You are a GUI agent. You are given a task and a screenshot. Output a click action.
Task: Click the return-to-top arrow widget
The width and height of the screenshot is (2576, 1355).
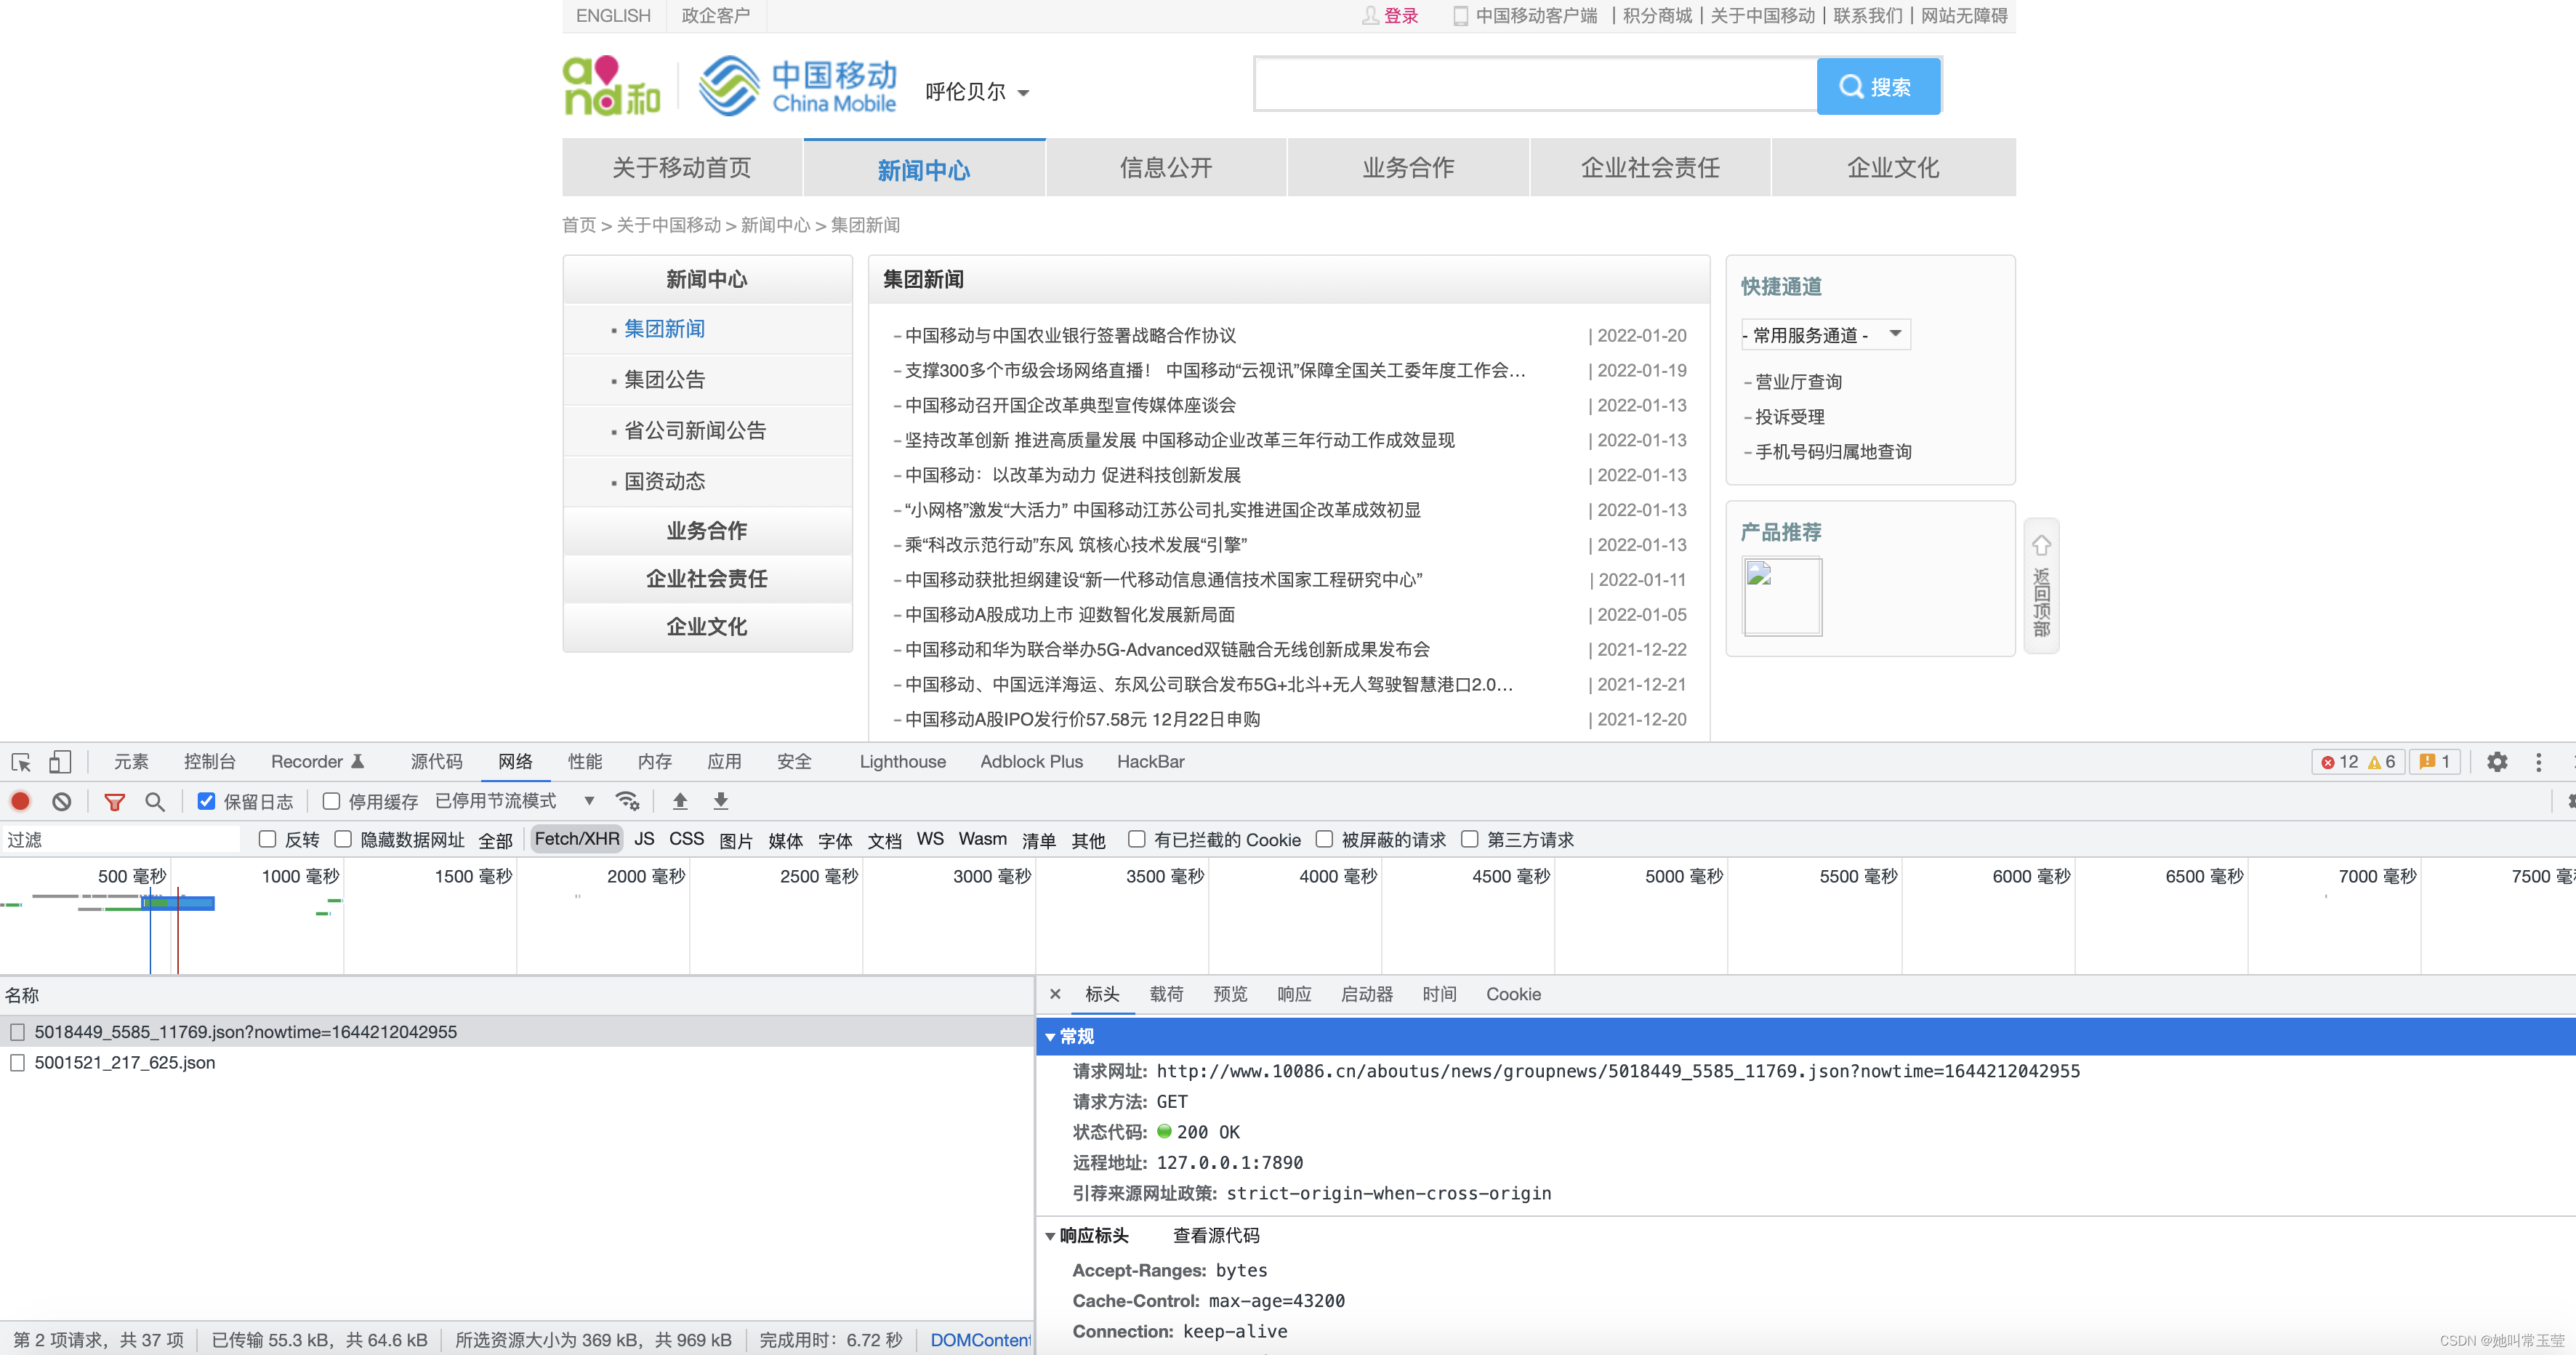2041,585
